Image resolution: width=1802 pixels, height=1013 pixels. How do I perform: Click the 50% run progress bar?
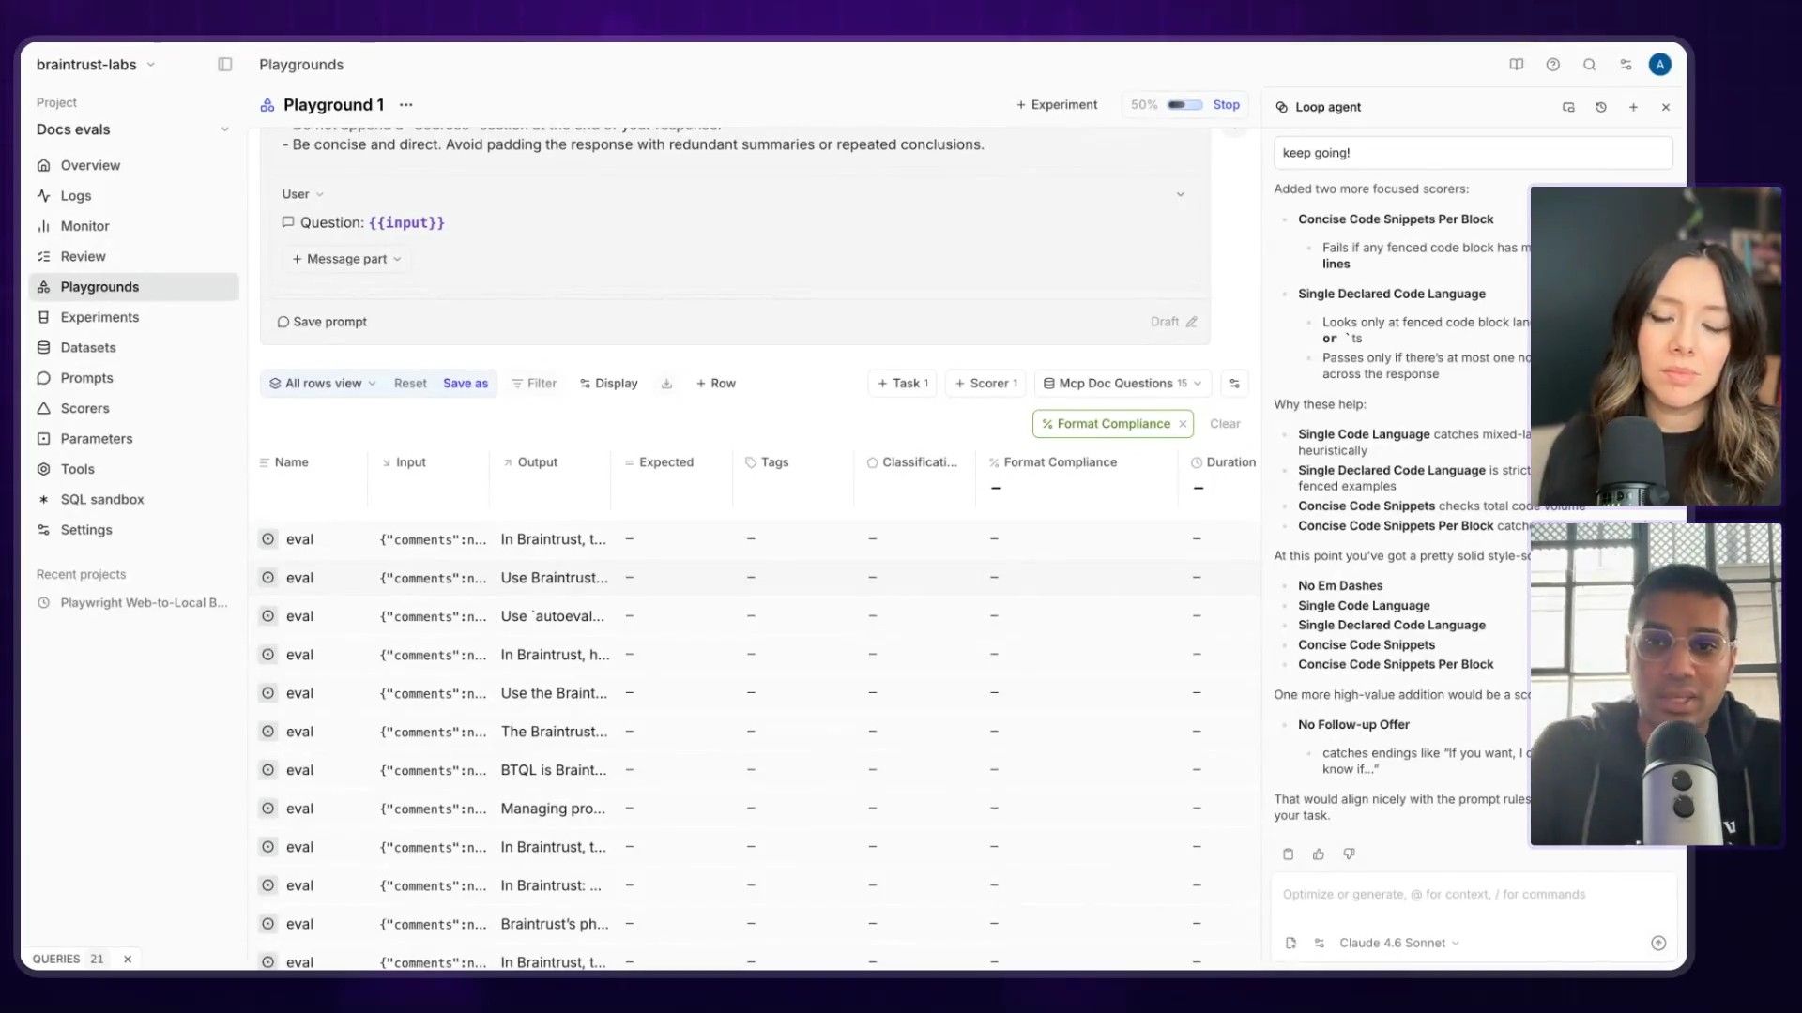click(1184, 105)
